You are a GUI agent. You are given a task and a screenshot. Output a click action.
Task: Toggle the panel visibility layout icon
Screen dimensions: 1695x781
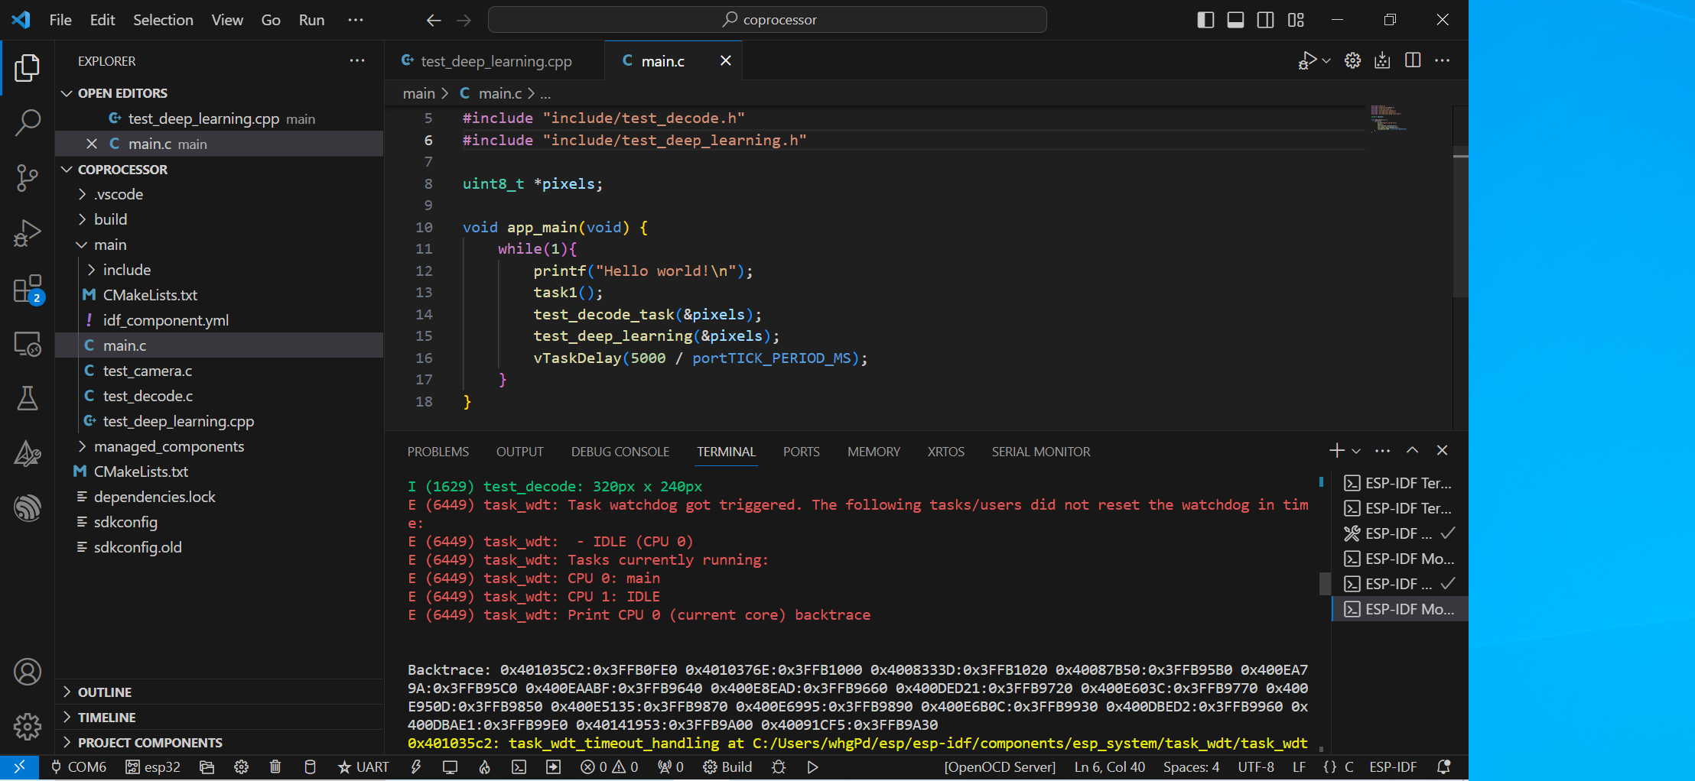click(x=1235, y=20)
